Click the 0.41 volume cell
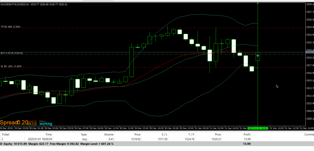Viewport: 314px width, 151px height. click(x=111, y=139)
